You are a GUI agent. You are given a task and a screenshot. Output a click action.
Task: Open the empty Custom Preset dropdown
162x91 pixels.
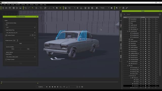click(x=21, y=38)
